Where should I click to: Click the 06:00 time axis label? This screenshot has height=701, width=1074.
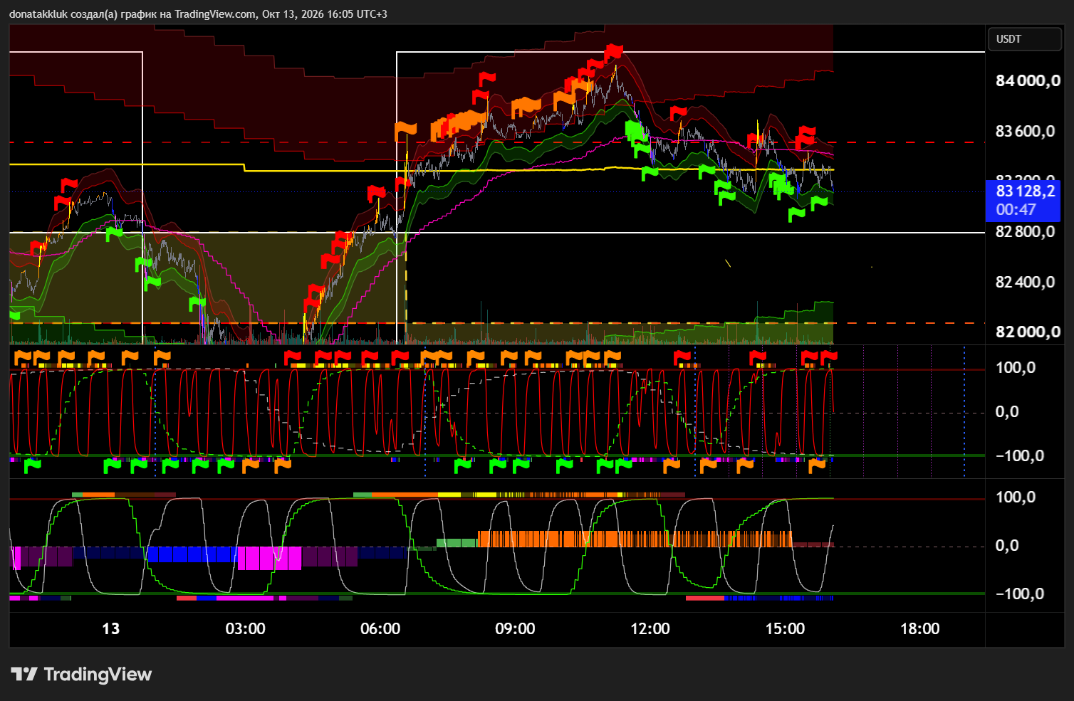[x=380, y=629]
